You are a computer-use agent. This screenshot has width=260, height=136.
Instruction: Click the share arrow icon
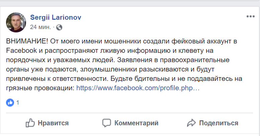coord(191,123)
